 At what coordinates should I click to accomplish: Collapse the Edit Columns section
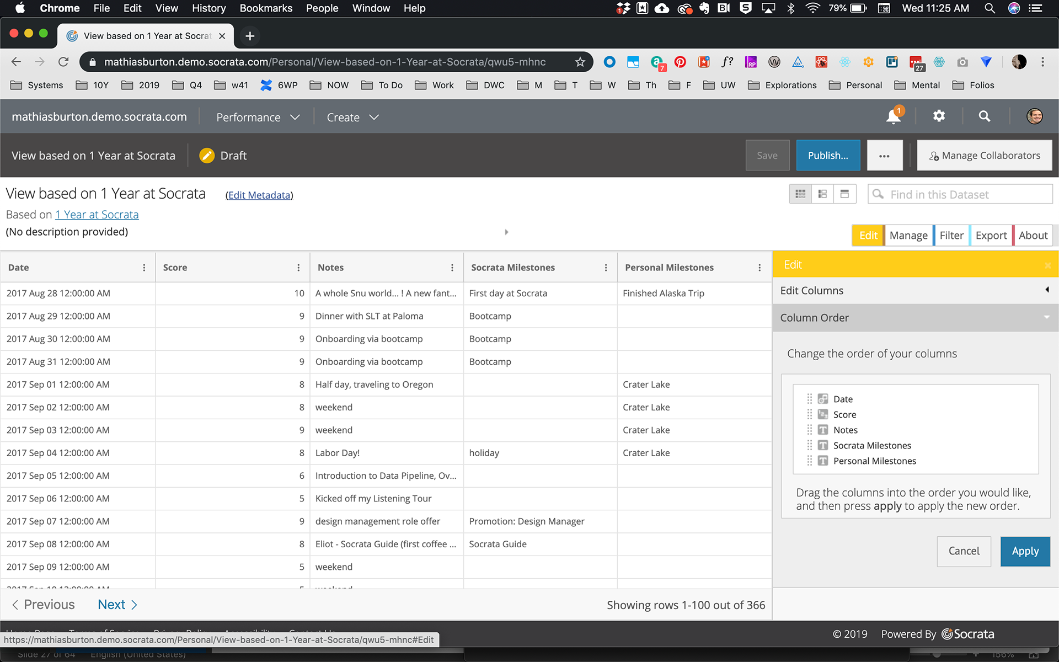[x=916, y=290]
